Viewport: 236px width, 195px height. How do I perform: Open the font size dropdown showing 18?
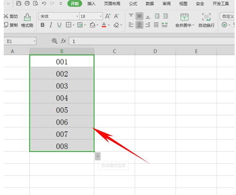pos(101,16)
